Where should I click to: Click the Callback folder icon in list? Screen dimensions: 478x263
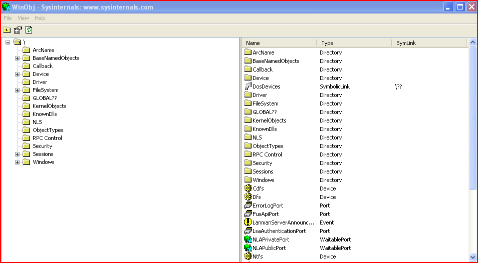[248, 69]
